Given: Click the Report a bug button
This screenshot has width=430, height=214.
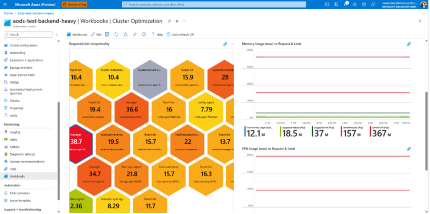Looking at the screenshot, I should [75, 4].
